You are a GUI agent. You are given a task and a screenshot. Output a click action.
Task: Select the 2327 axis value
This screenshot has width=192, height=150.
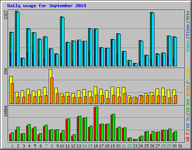[6, 15]
